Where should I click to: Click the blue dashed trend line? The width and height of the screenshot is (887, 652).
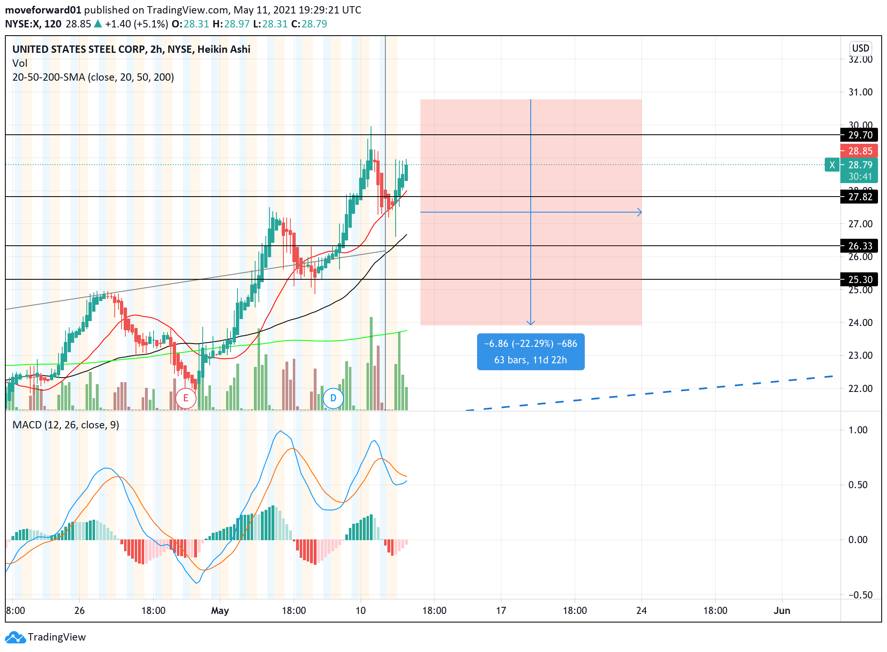(649, 393)
